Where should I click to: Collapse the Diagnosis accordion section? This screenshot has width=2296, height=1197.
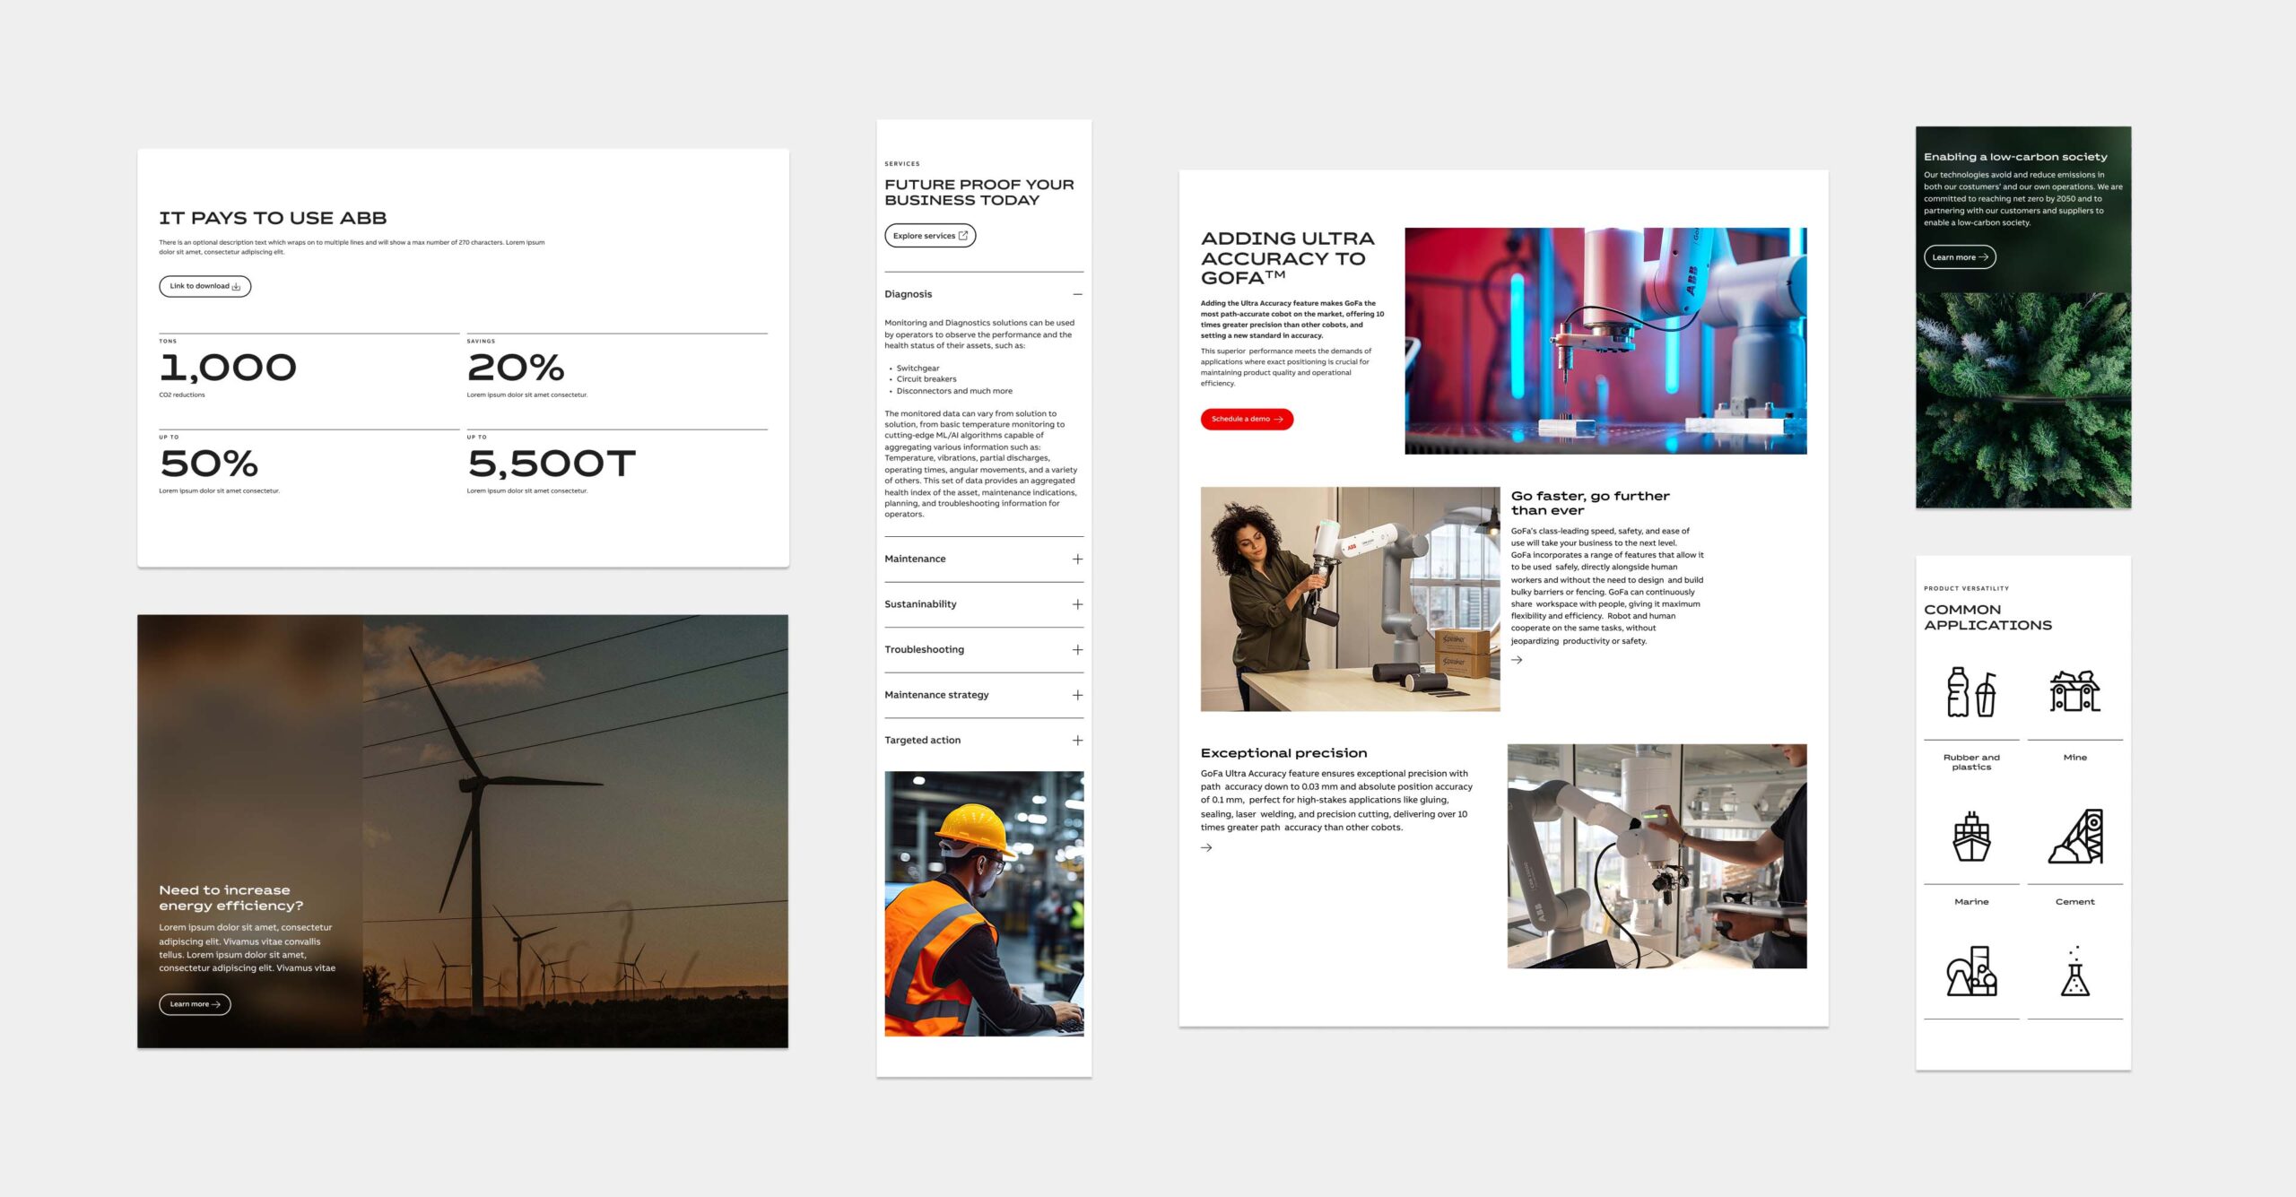coord(984,294)
